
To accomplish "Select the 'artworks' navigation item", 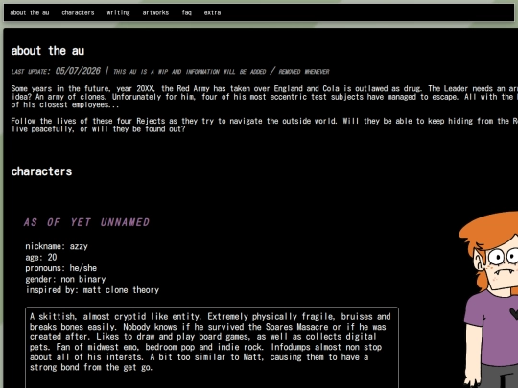I will pyautogui.click(x=155, y=12).
